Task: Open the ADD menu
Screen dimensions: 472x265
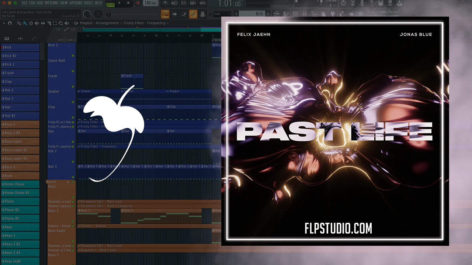Action: click(40, 3)
